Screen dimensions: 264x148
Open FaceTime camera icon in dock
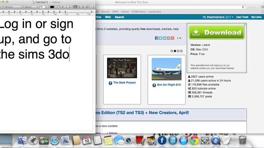pos(129,140)
